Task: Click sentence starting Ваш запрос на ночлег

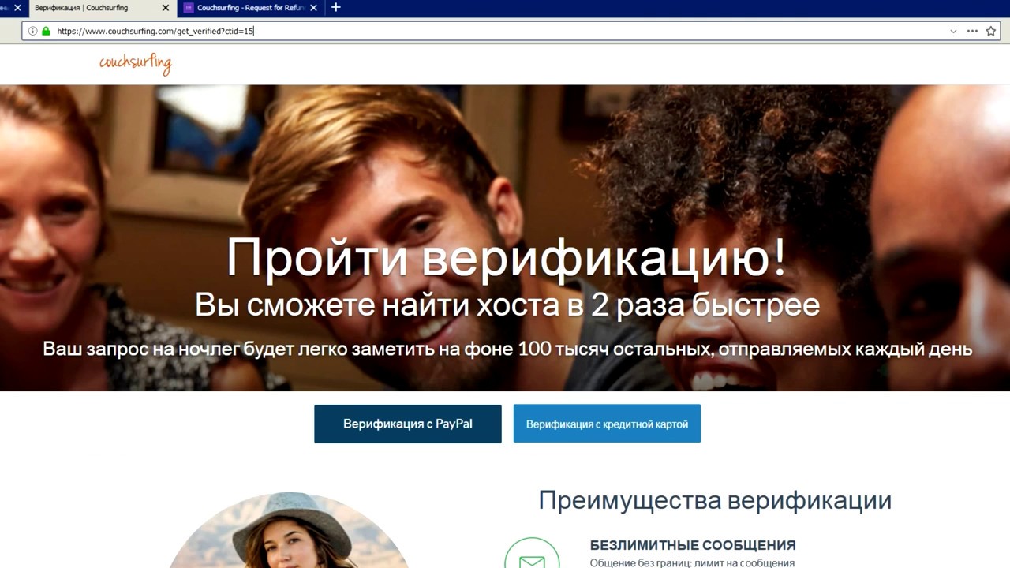Action: pyautogui.click(x=507, y=349)
